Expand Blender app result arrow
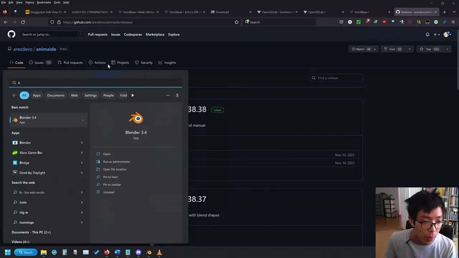The width and height of the screenshot is (459, 258). tap(82, 143)
